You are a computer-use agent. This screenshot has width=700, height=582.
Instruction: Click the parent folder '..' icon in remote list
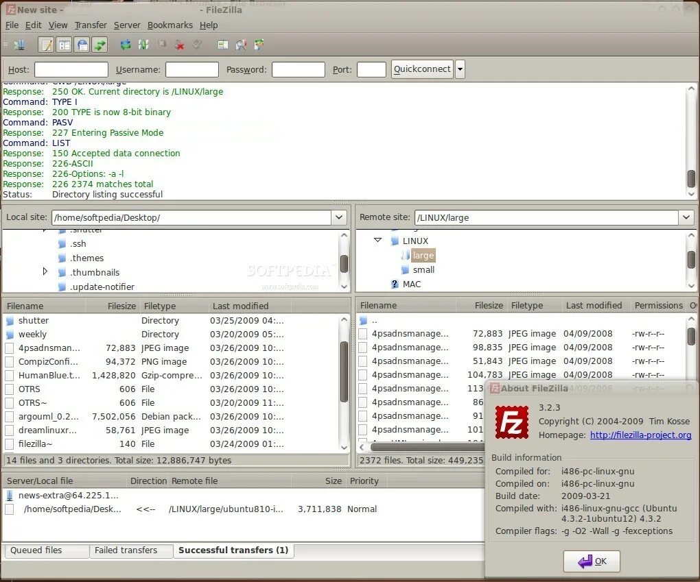click(x=364, y=320)
